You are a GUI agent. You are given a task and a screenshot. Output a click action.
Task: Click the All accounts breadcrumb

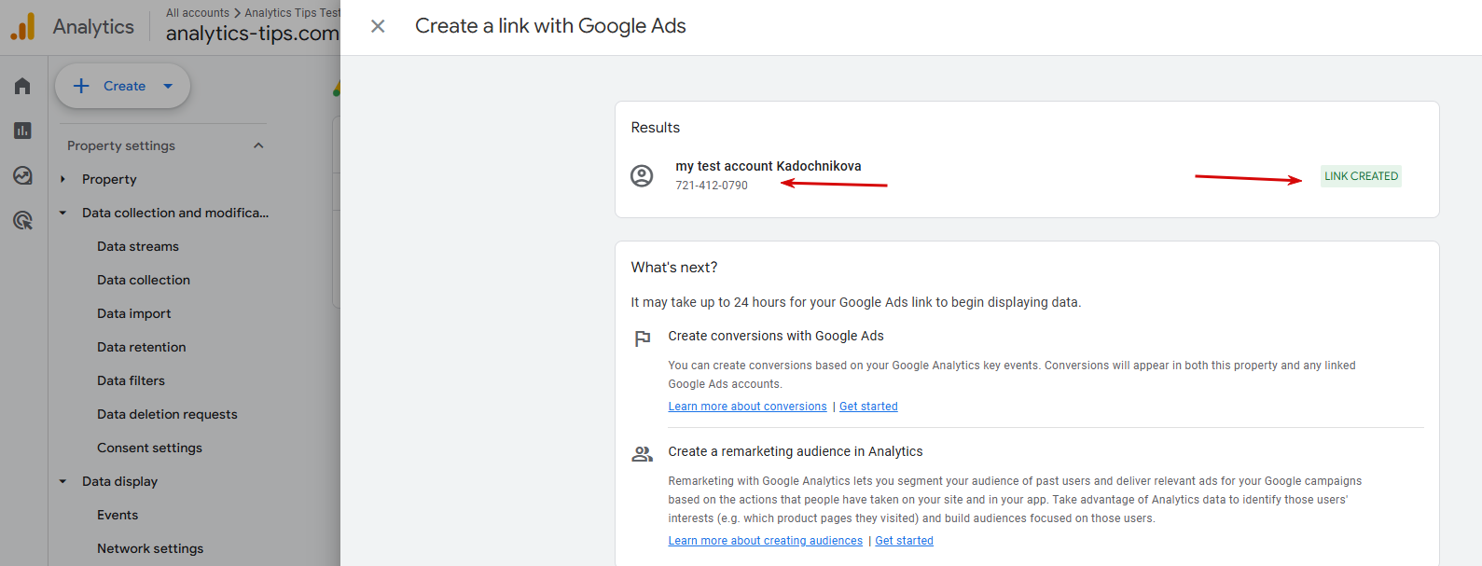(198, 13)
